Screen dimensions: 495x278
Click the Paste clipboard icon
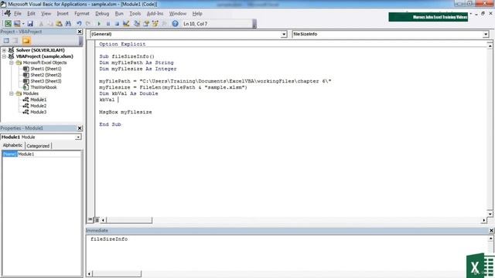click(x=59, y=24)
